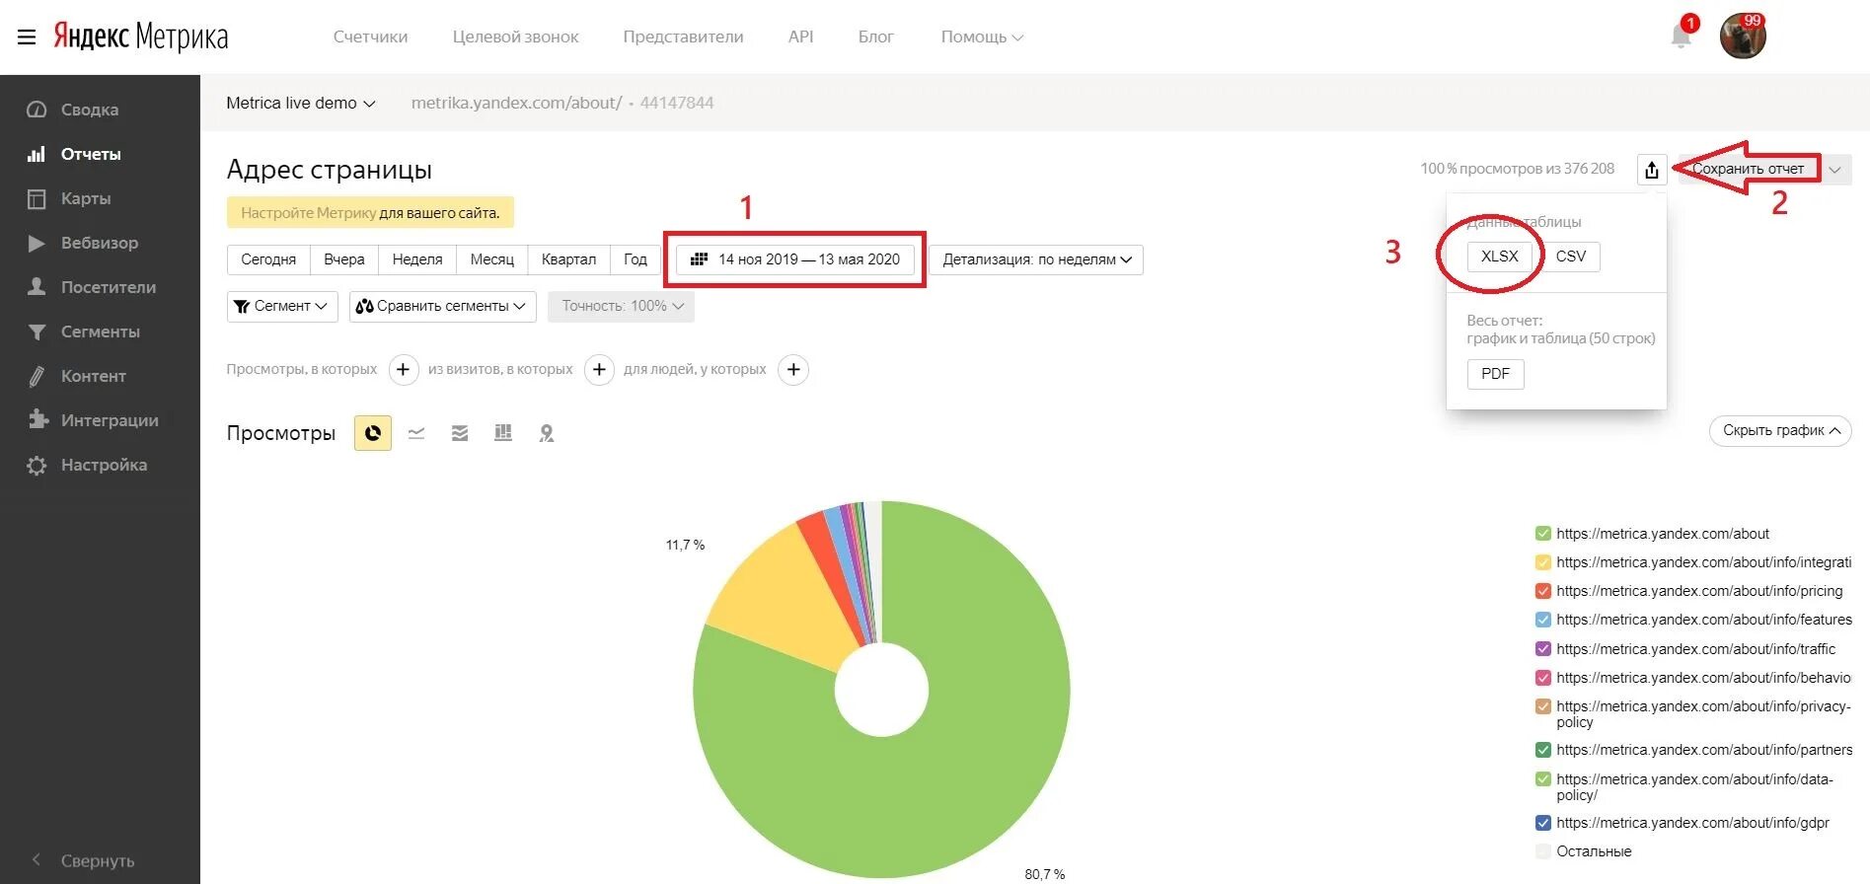Select the Квартал period tab
Viewport: 1870px width, 884px height.
[x=569, y=259]
